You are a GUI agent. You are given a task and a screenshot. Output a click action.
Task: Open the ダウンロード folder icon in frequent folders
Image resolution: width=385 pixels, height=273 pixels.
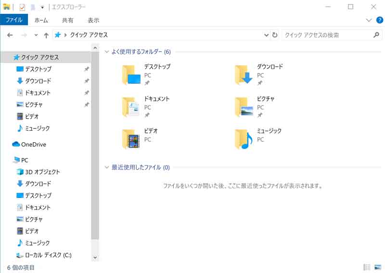[x=244, y=74]
